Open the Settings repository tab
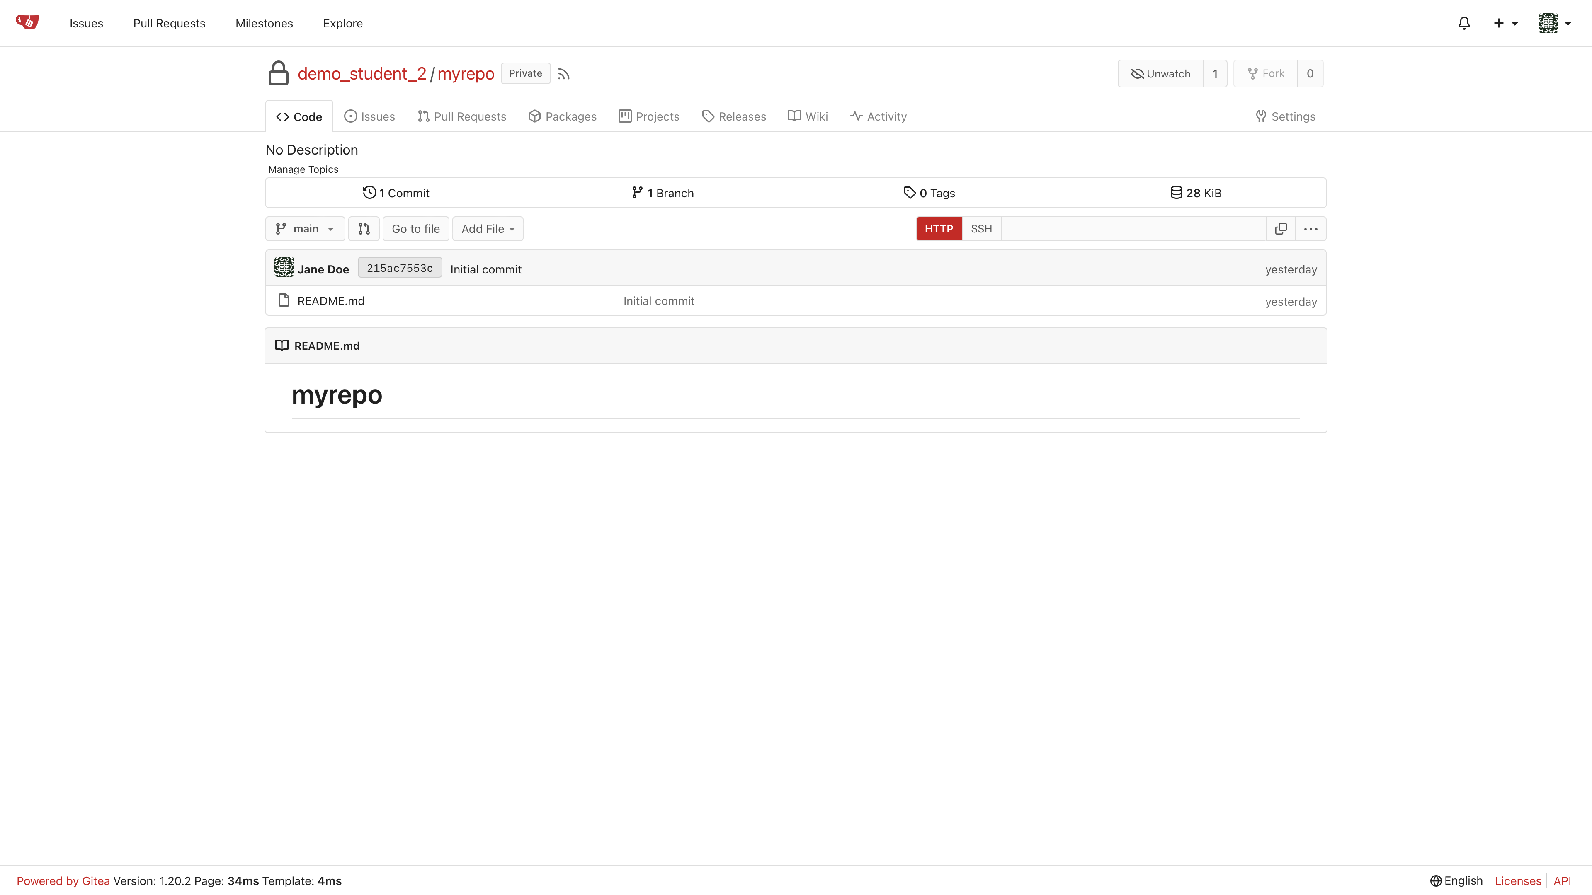The image size is (1592, 895). 1286,116
